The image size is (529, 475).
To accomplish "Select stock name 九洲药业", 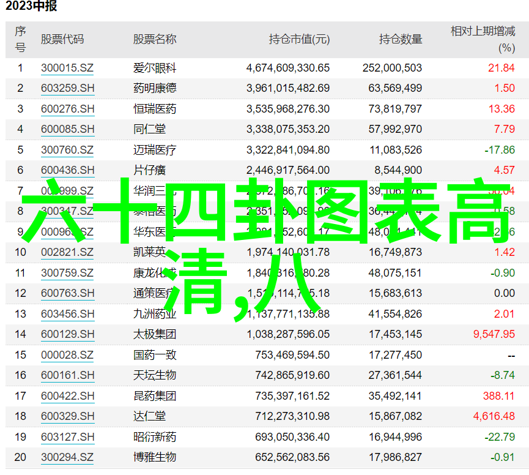I will click(x=155, y=314).
